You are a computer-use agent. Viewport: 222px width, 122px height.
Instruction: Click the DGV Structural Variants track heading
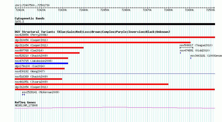pos(93,32)
